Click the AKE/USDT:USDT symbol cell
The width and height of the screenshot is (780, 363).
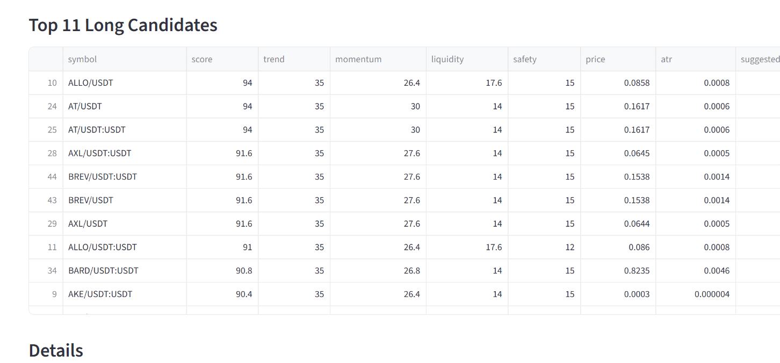[x=125, y=294]
